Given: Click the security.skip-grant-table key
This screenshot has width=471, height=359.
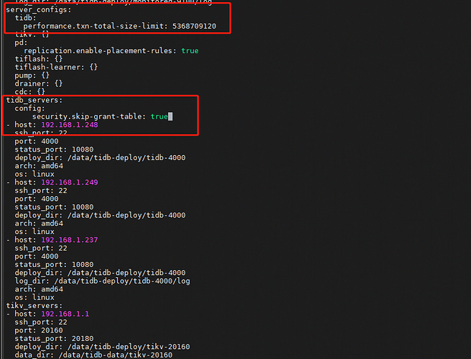Looking at the screenshot, I should click(x=89, y=116).
